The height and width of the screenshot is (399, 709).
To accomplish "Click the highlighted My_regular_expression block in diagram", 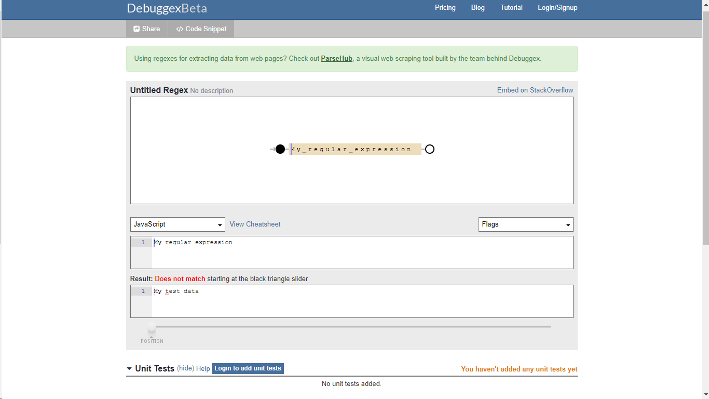I will pyautogui.click(x=356, y=149).
